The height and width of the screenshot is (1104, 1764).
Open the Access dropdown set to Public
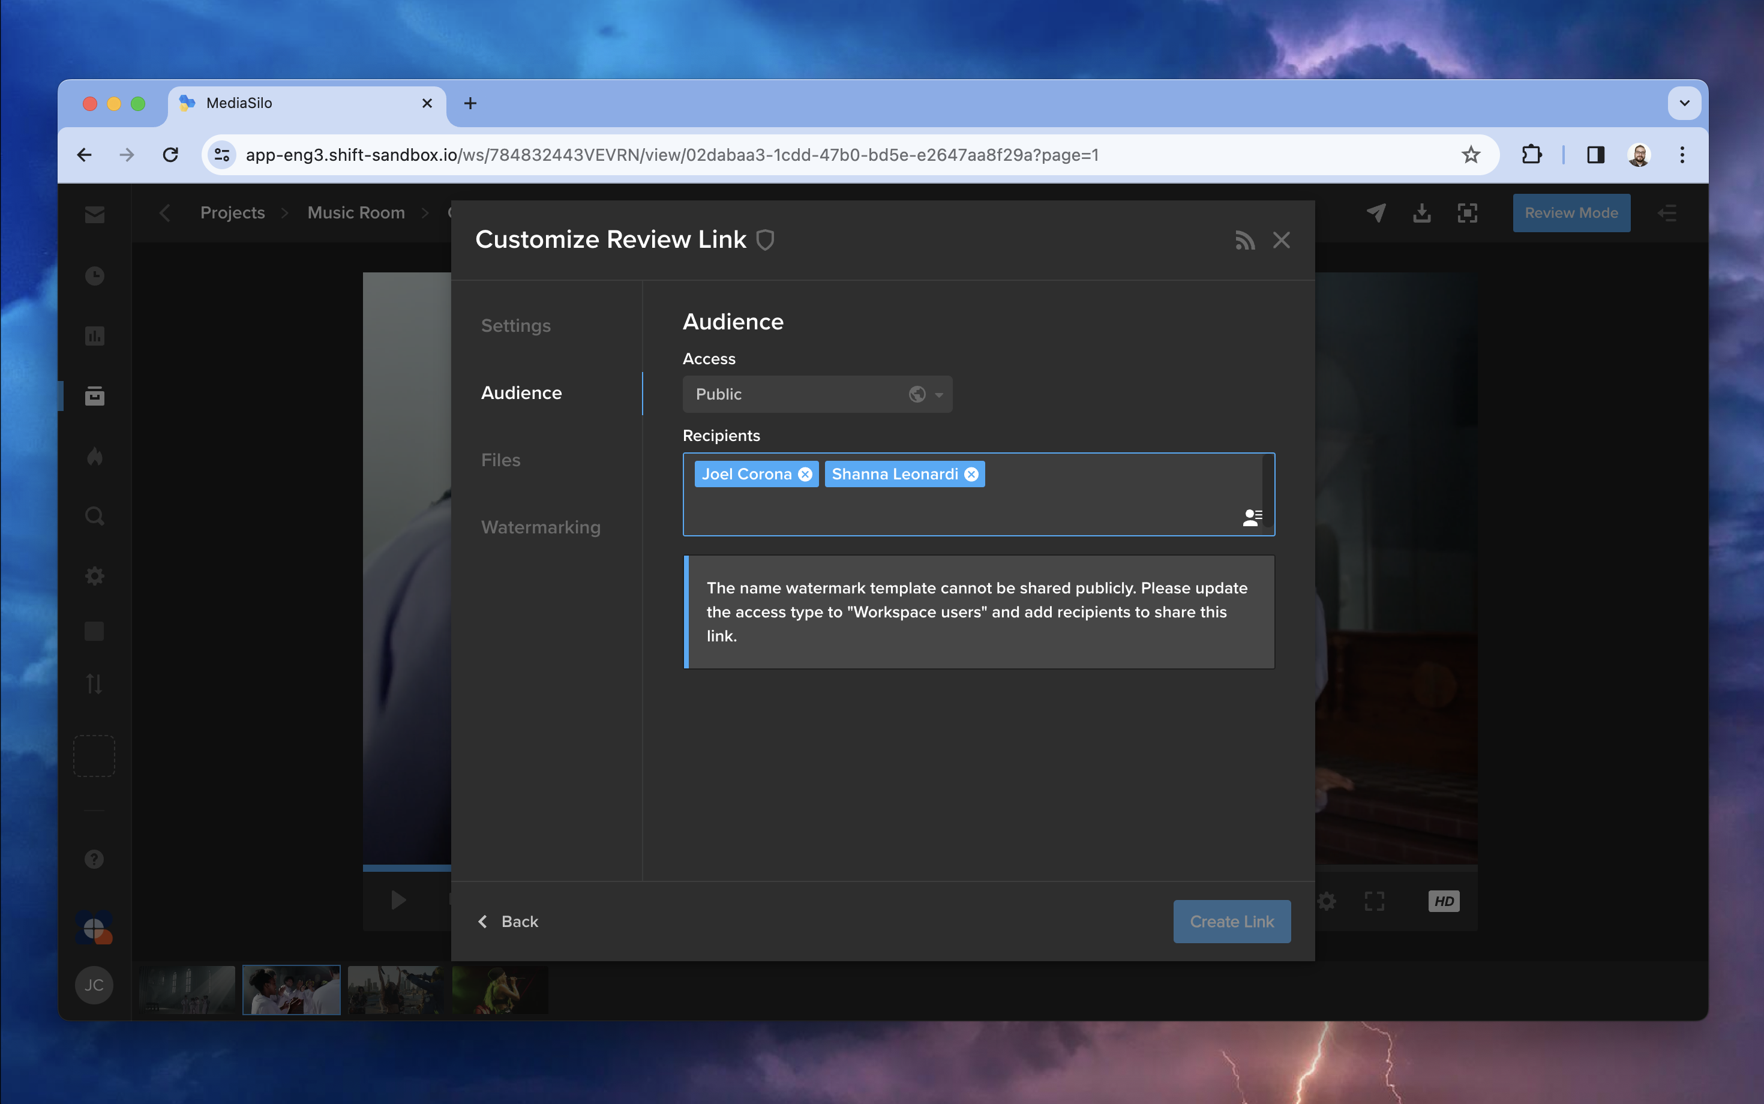[817, 394]
